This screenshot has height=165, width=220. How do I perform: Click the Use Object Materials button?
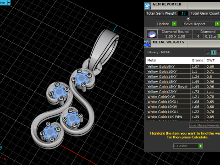coord(204,126)
